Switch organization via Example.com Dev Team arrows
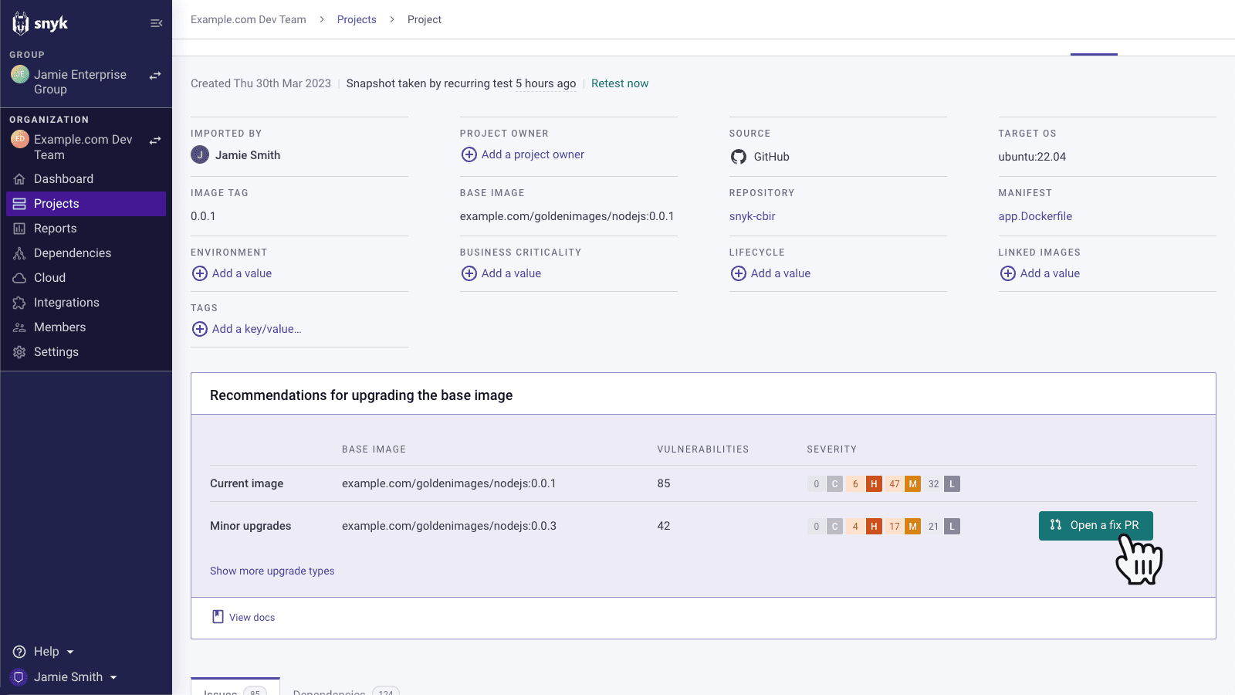Screen dimensions: 1235x695 tap(155, 140)
